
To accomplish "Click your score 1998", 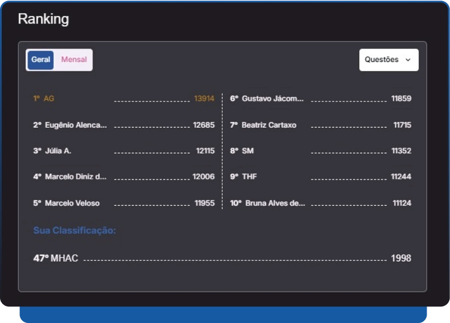I will pyautogui.click(x=401, y=258).
